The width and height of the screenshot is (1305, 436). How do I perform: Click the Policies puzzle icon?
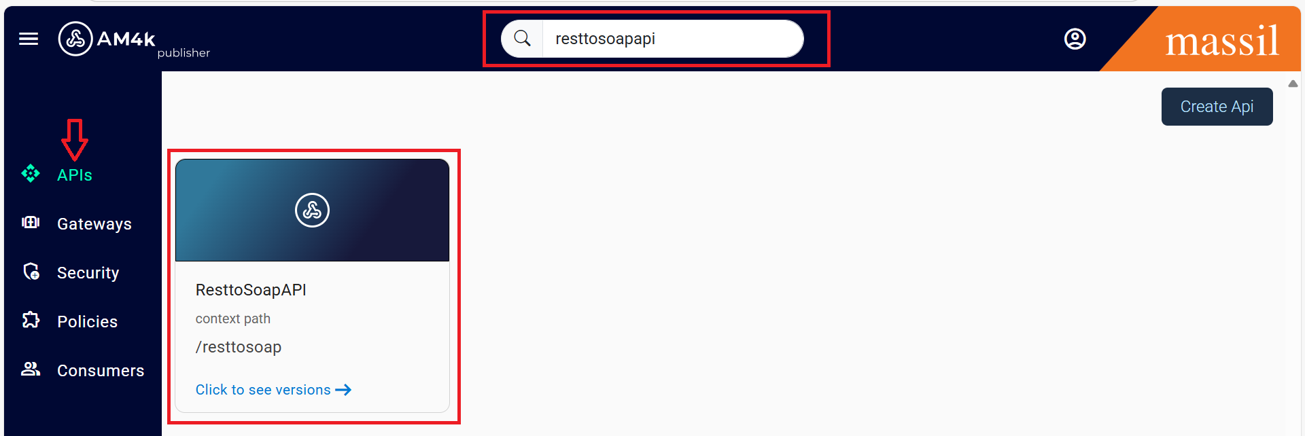click(x=31, y=320)
